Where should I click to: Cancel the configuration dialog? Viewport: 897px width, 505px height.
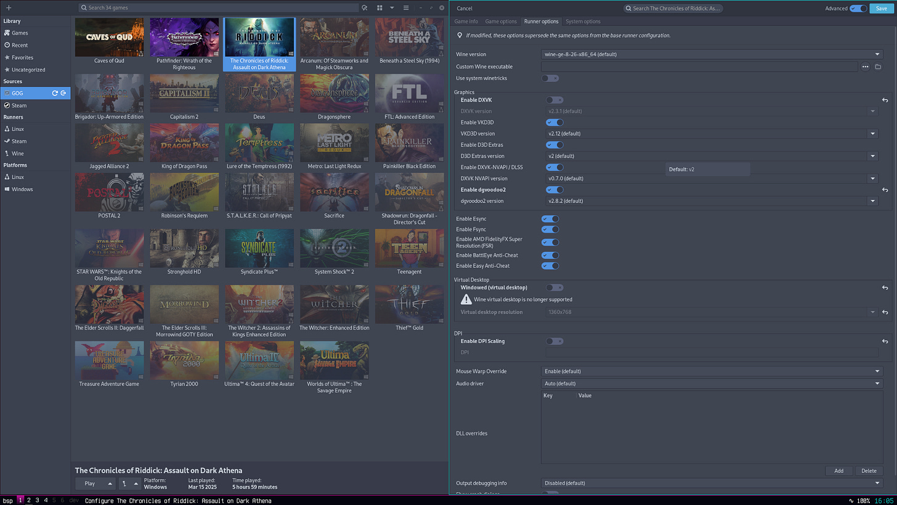pyautogui.click(x=465, y=8)
